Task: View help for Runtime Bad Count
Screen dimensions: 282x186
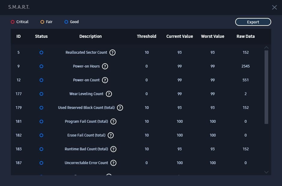Action: point(113,149)
